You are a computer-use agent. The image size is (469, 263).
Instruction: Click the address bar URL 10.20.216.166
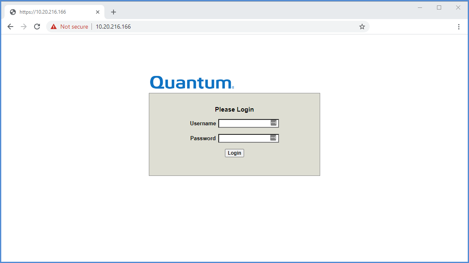pos(113,27)
